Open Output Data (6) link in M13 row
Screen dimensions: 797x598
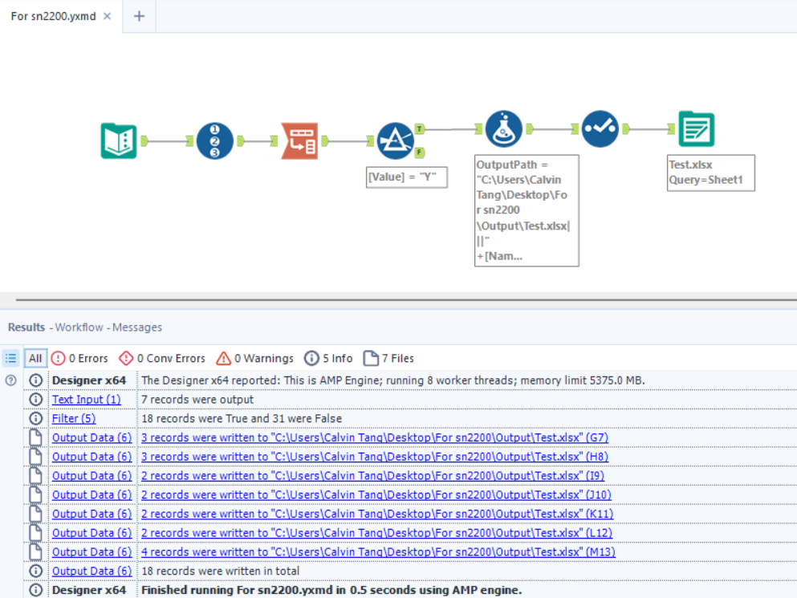[92, 551]
